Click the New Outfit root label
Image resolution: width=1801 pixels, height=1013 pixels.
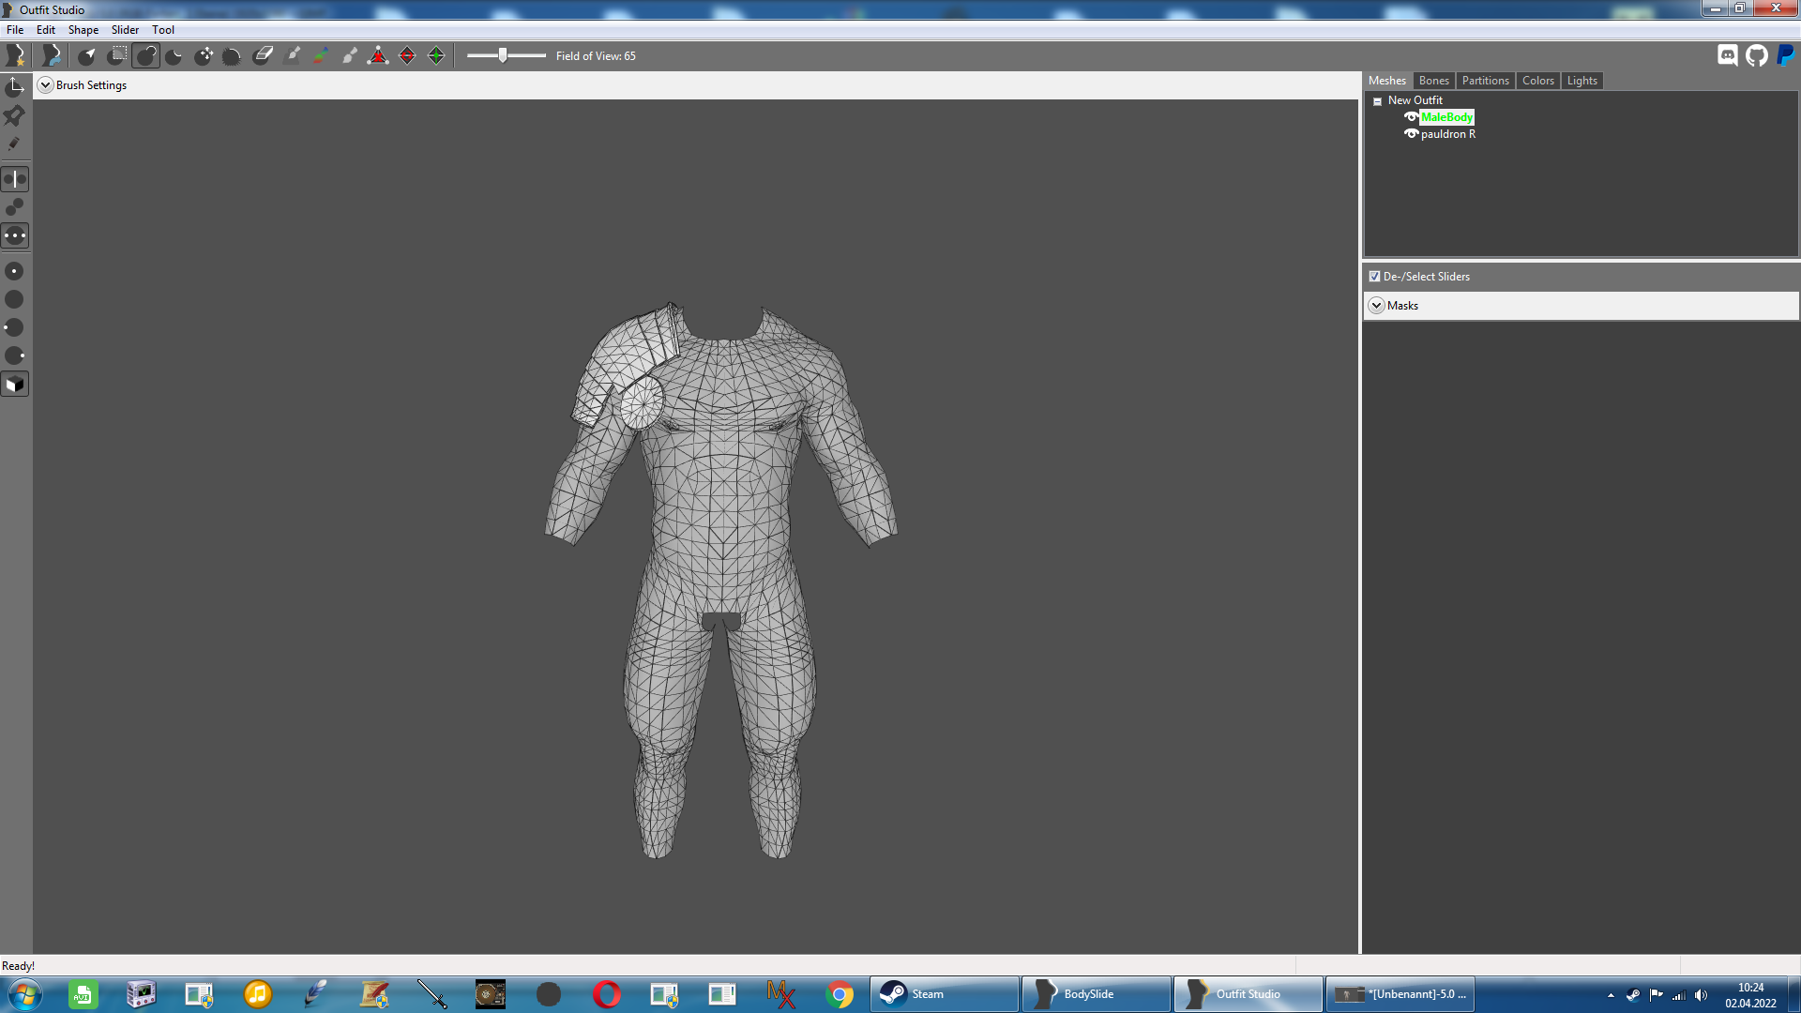pos(1415,100)
